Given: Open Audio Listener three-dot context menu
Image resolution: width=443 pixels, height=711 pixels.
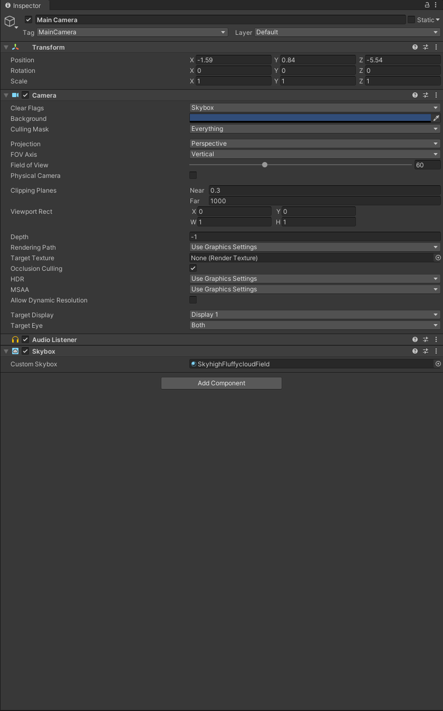Looking at the screenshot, I should tap(436, 340).
